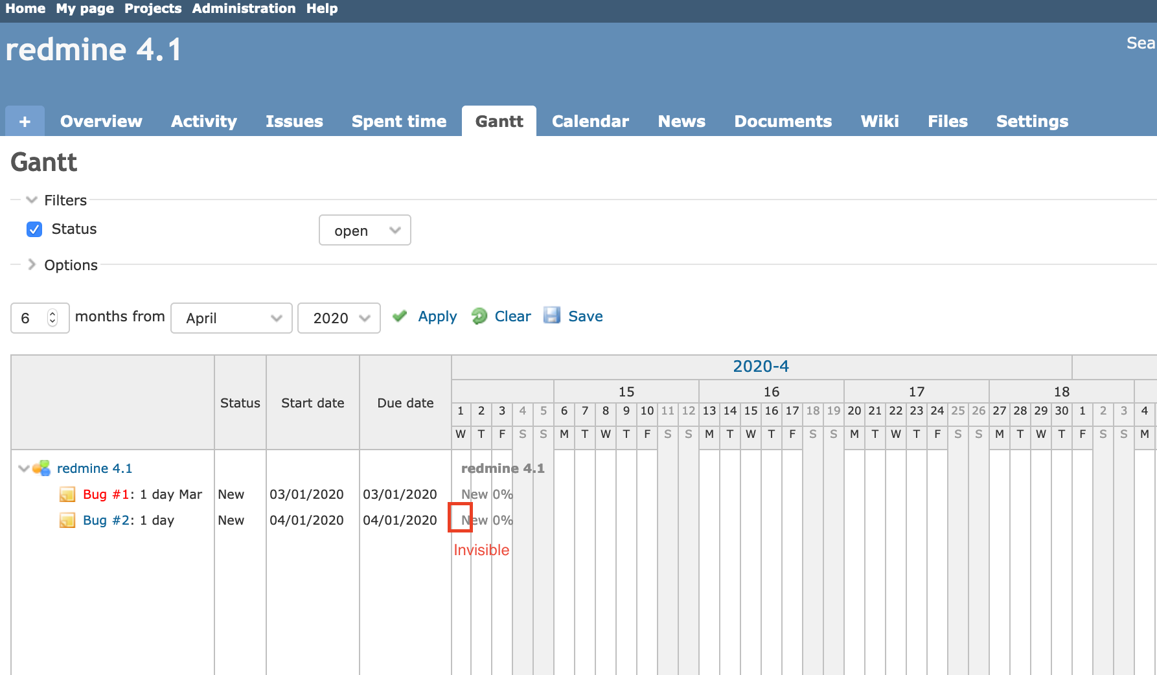
Task: Click Bug #1 start date 03/01/2020
Action: coord(306,494)
